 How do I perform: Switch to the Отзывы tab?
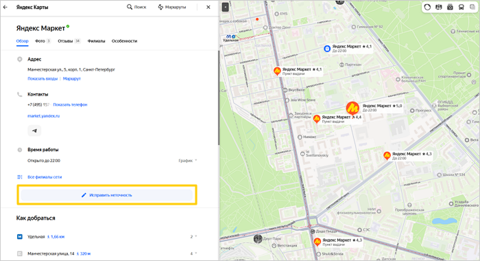pyautogui.click(x=69, y=41)
